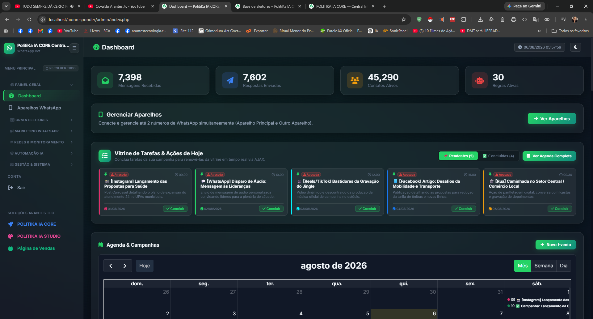Open the Gmail bookmark icon

[x=40, y=31]
